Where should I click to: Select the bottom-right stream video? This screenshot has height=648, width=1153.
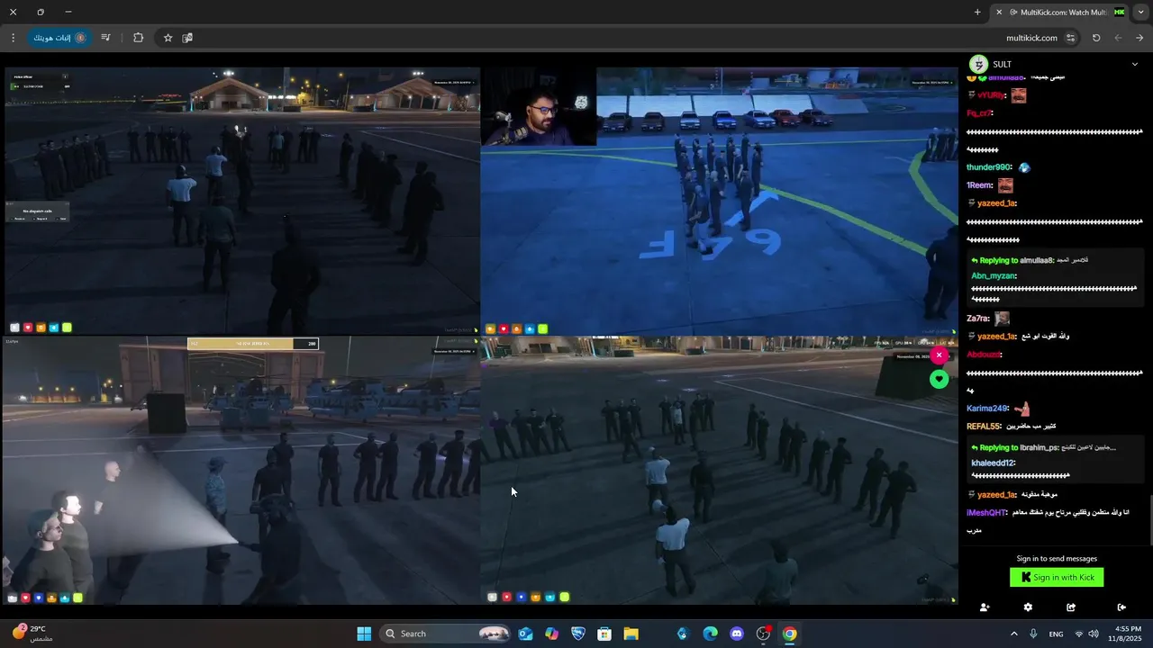click(x=719, y=470)
